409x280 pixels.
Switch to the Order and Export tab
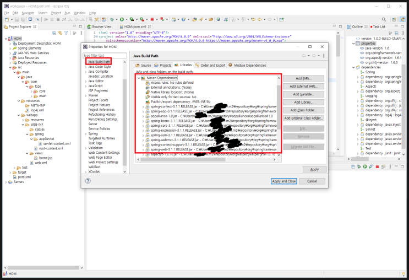(210, 65)
